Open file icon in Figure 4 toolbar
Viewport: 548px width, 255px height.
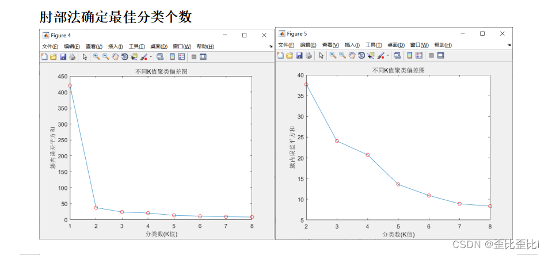[53, 57]
